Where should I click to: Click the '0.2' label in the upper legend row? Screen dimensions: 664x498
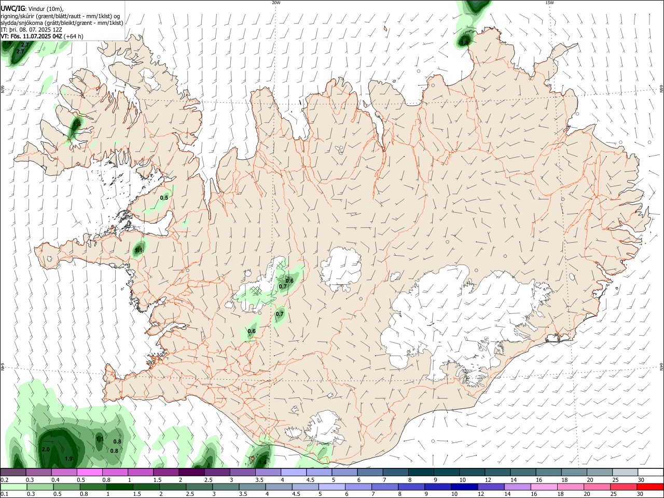(4, 480)
